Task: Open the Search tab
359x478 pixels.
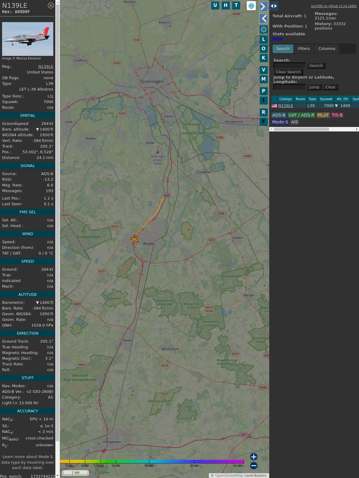Action: pyautogui.click(x=283, y=49)
